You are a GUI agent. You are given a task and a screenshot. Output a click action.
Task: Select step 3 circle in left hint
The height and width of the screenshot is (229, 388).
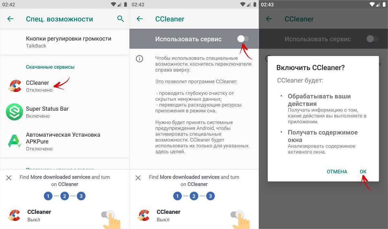tap(81, 196)
